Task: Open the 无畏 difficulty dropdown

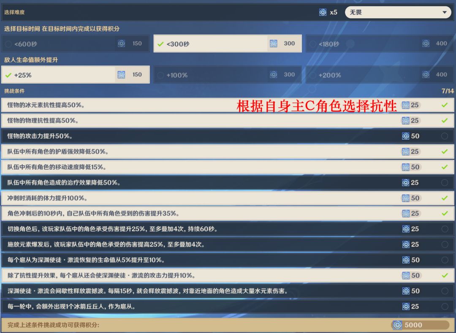Action: 398,12
